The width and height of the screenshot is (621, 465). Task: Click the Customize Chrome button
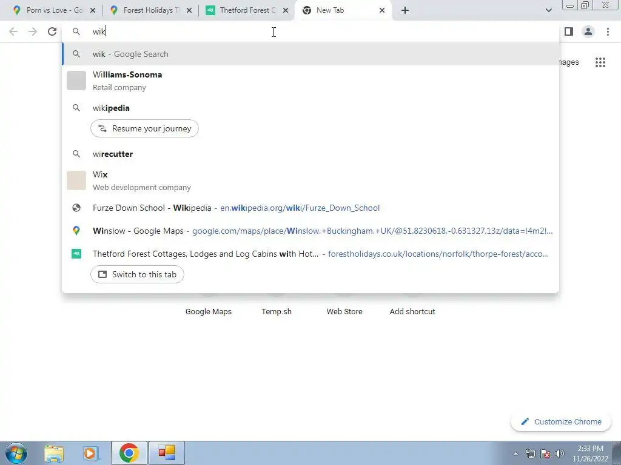point(561,422)
